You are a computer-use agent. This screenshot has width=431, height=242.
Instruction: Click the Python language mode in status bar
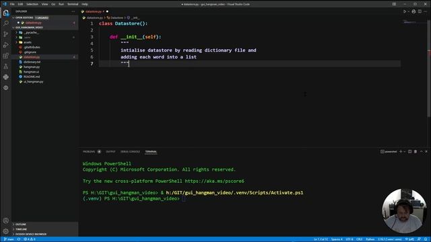[x=370, y=239]
